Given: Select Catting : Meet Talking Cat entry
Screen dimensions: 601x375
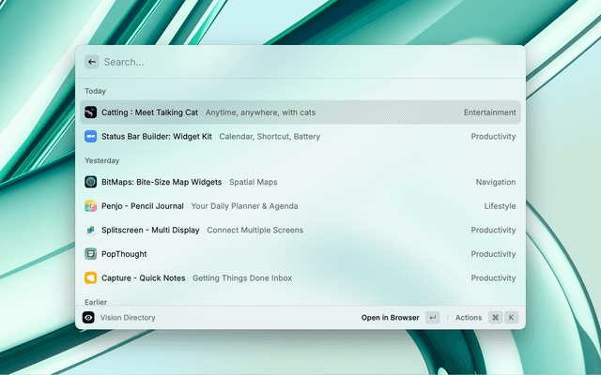Looking at the screenshot, I should (300, 112).
